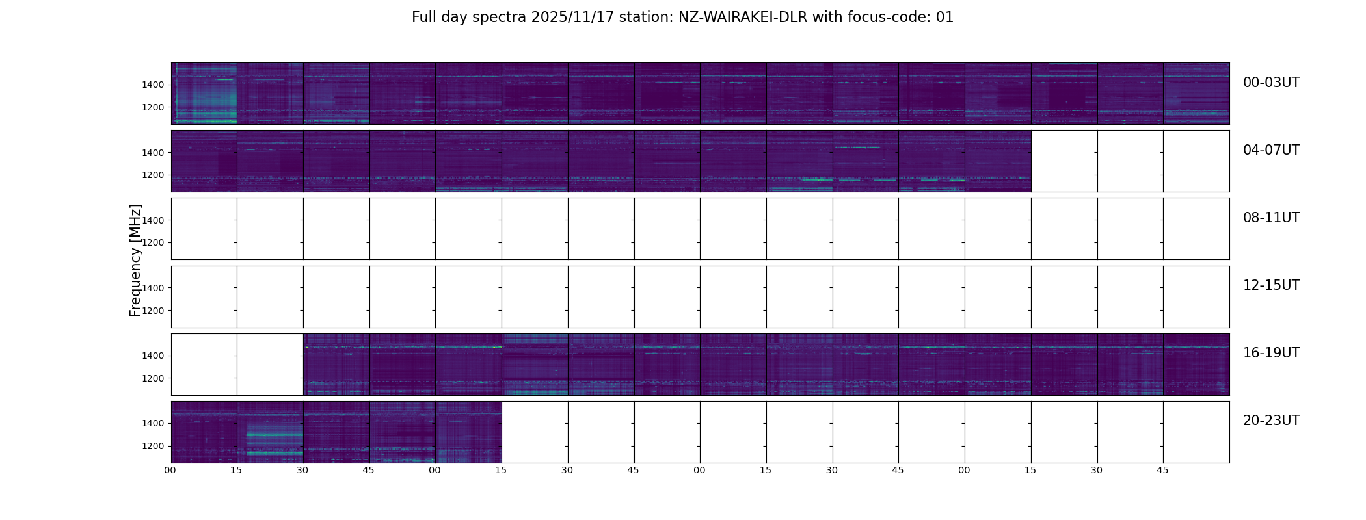Click the "Full day spectra 2025/11/17" plot title

pyautogui.click(x=682, y=18)
